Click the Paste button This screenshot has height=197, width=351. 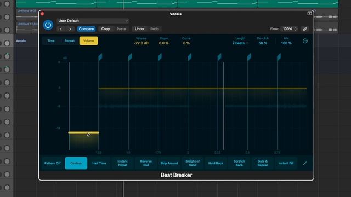121,29
